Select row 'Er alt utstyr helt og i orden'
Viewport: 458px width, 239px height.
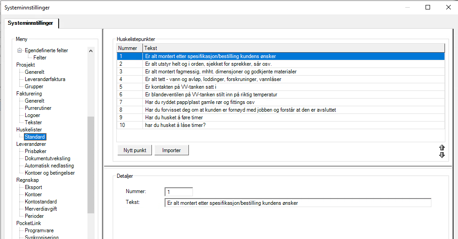(x=281, y=64)
